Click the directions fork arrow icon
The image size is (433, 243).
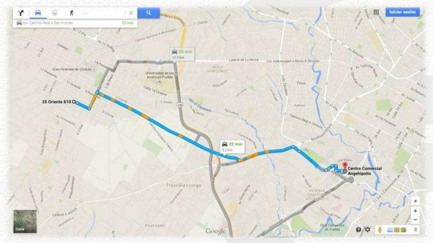point(21,13)
